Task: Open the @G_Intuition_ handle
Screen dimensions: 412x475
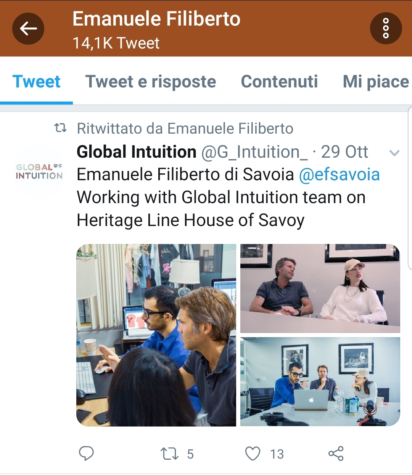Action: (x=254, y=152)
